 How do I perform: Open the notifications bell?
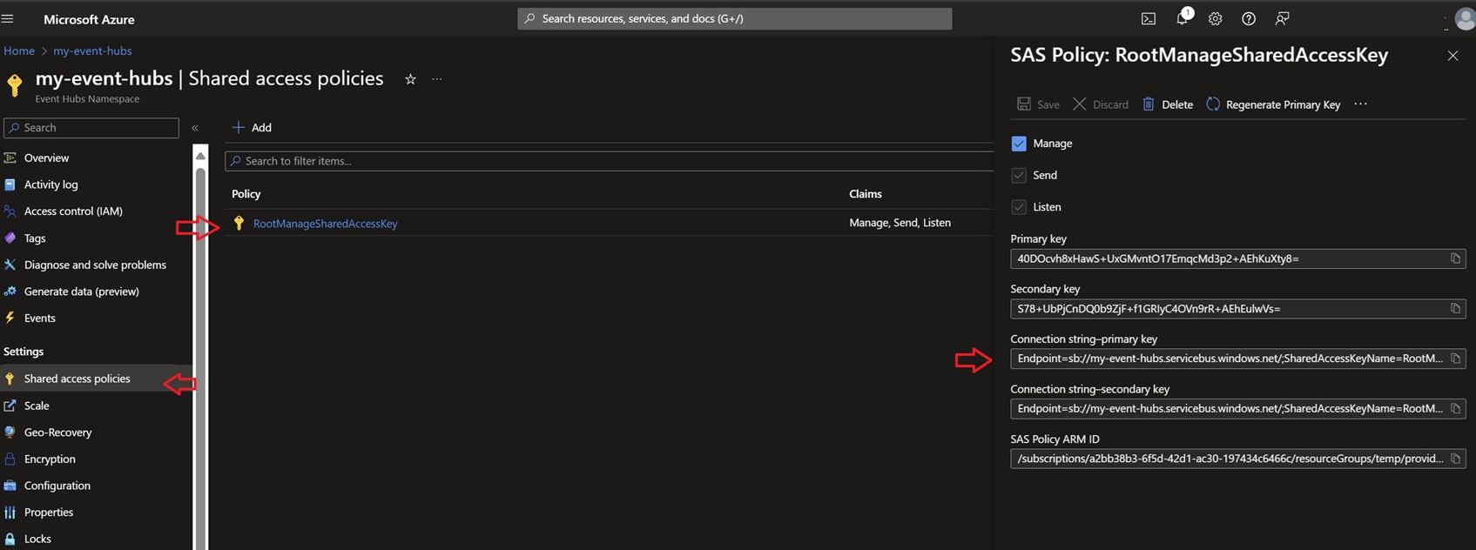point(1182,18)
